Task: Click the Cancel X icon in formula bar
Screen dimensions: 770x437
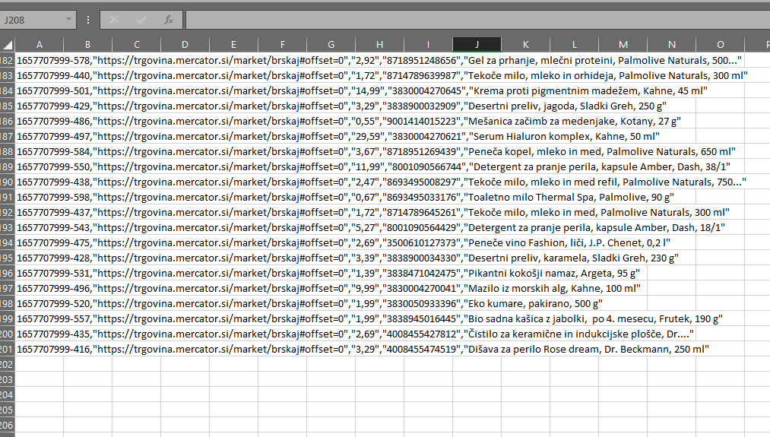Action: pyautogui.click(x=114, y=20)
